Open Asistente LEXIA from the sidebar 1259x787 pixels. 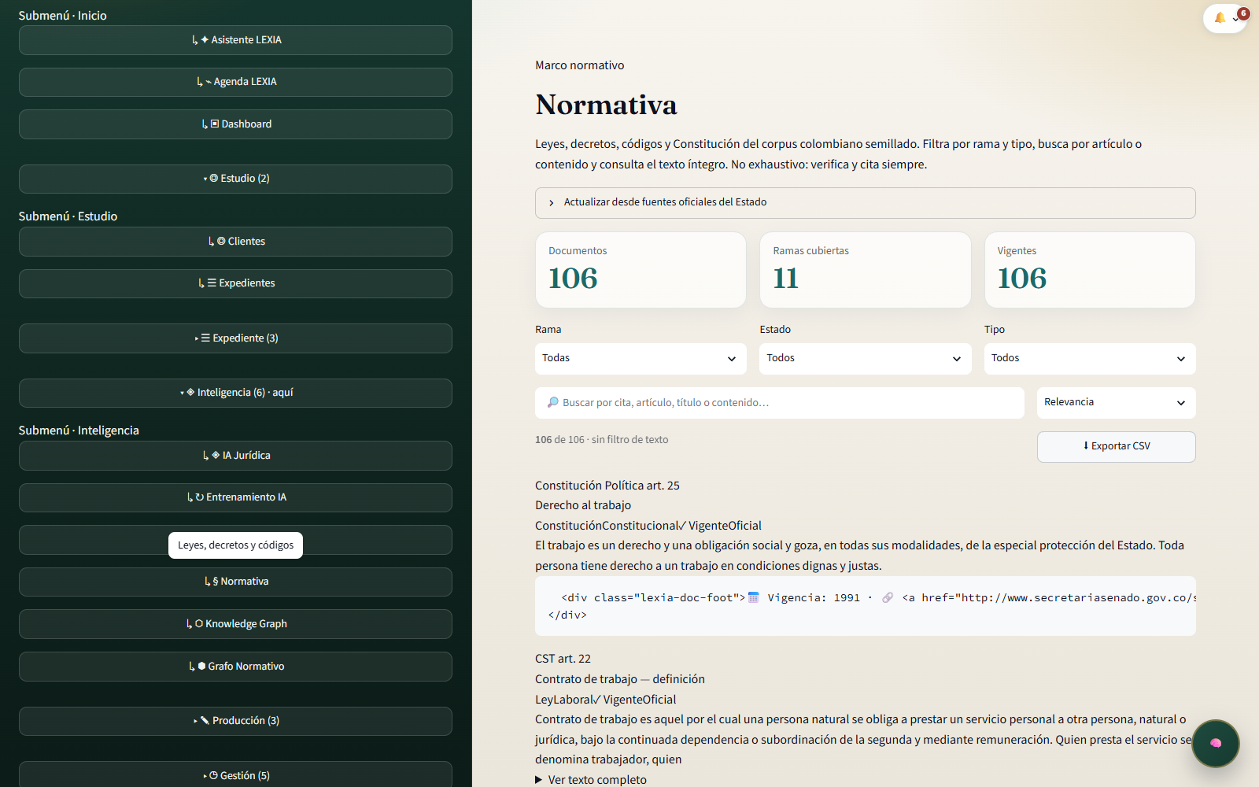[x=235, y=40]
